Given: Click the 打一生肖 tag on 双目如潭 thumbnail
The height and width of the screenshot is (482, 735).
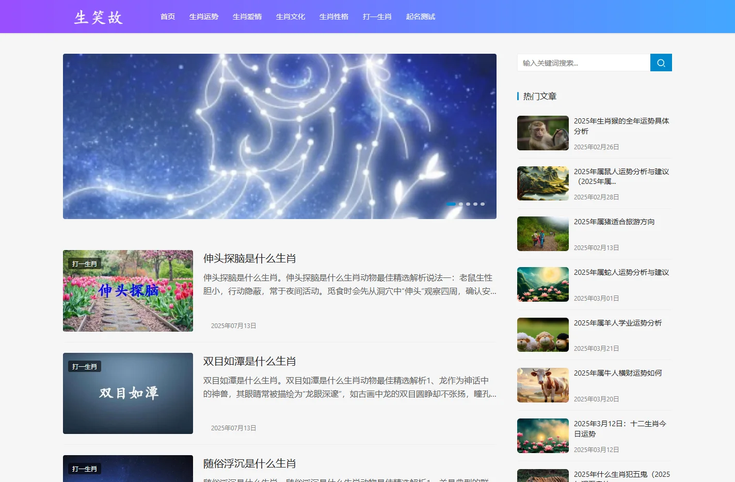Looking at the screenshot, I should coord(85,367).
